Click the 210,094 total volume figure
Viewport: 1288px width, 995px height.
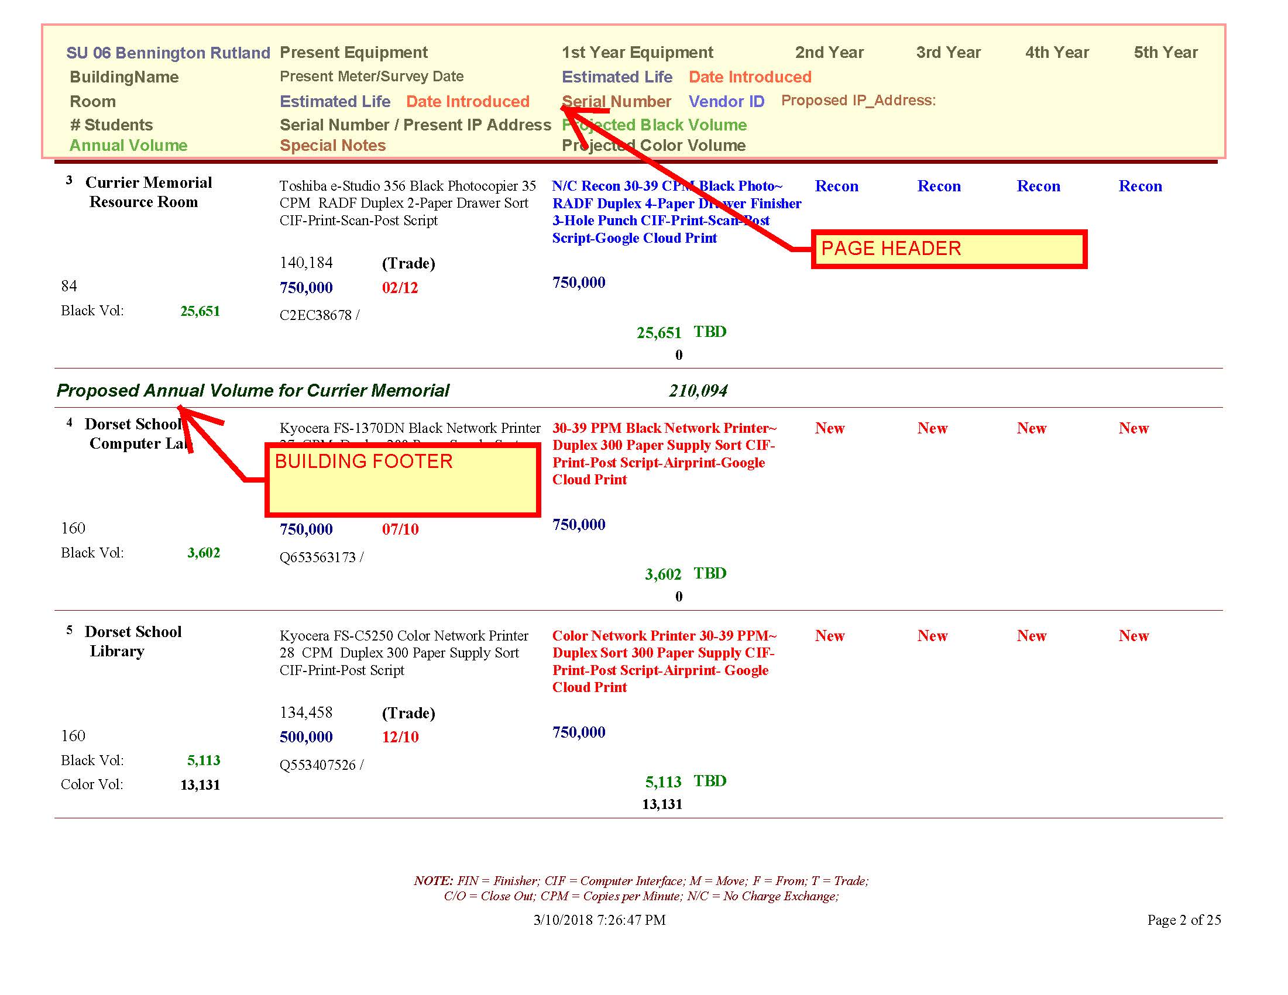698,390
